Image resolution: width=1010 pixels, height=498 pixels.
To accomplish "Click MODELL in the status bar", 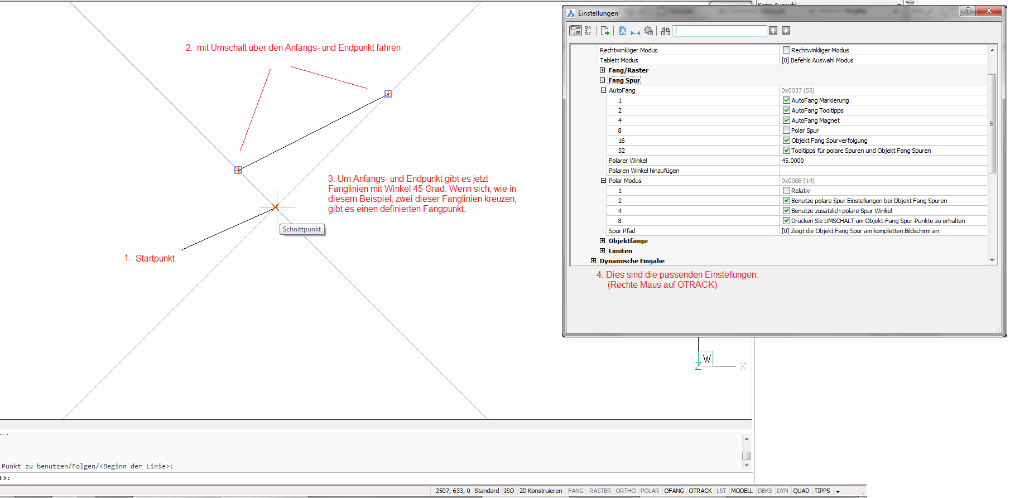I will [x=742, y=491].
